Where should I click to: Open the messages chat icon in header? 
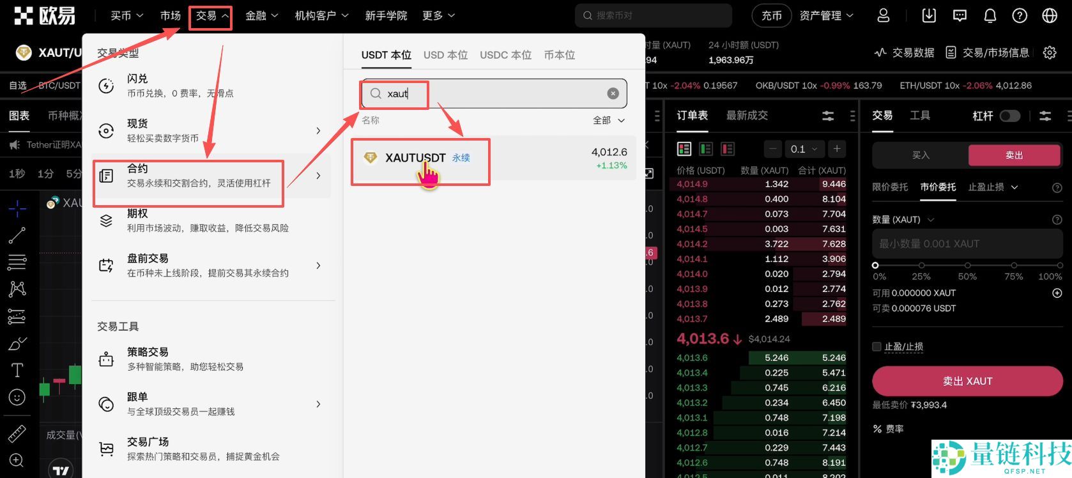click(960, 16)
